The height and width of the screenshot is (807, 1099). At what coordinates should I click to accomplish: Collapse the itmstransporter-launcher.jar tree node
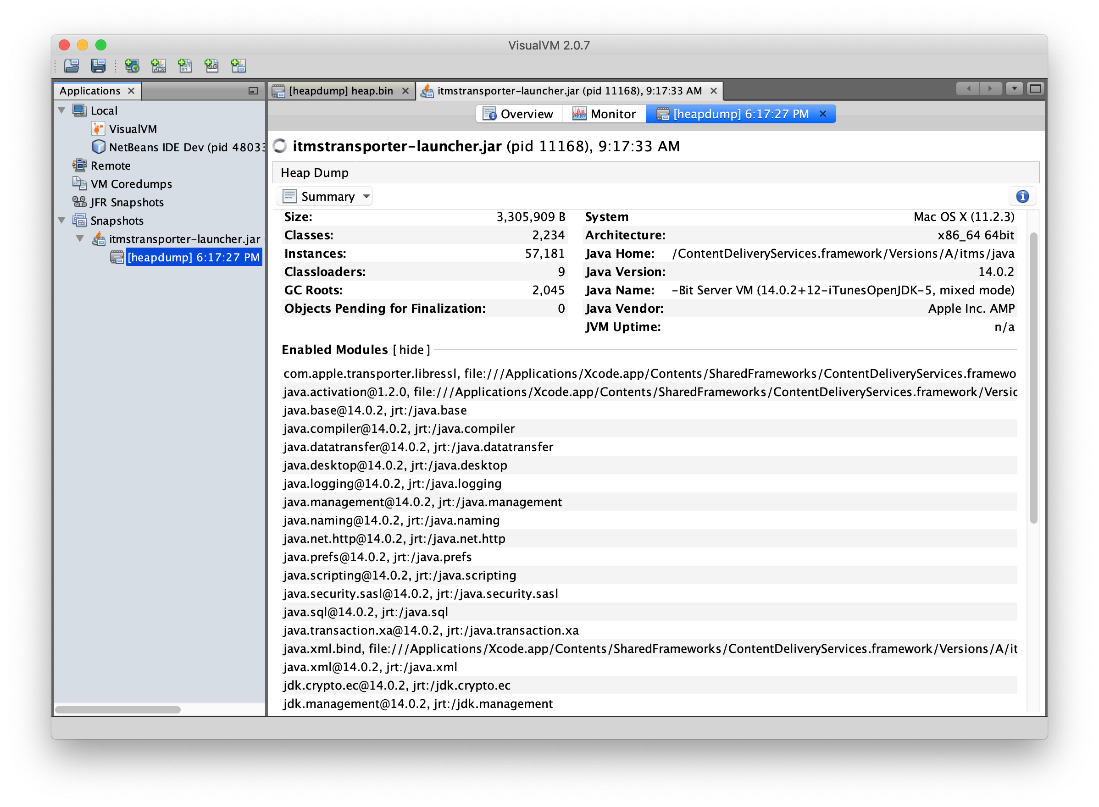(80, 239)
